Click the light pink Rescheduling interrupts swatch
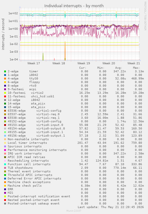Image resolution: width=148 pixels, height=214 pixels. [x=5, y=161]
